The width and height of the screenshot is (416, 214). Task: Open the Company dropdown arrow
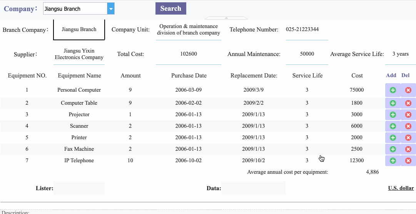(x=111, y=9)
